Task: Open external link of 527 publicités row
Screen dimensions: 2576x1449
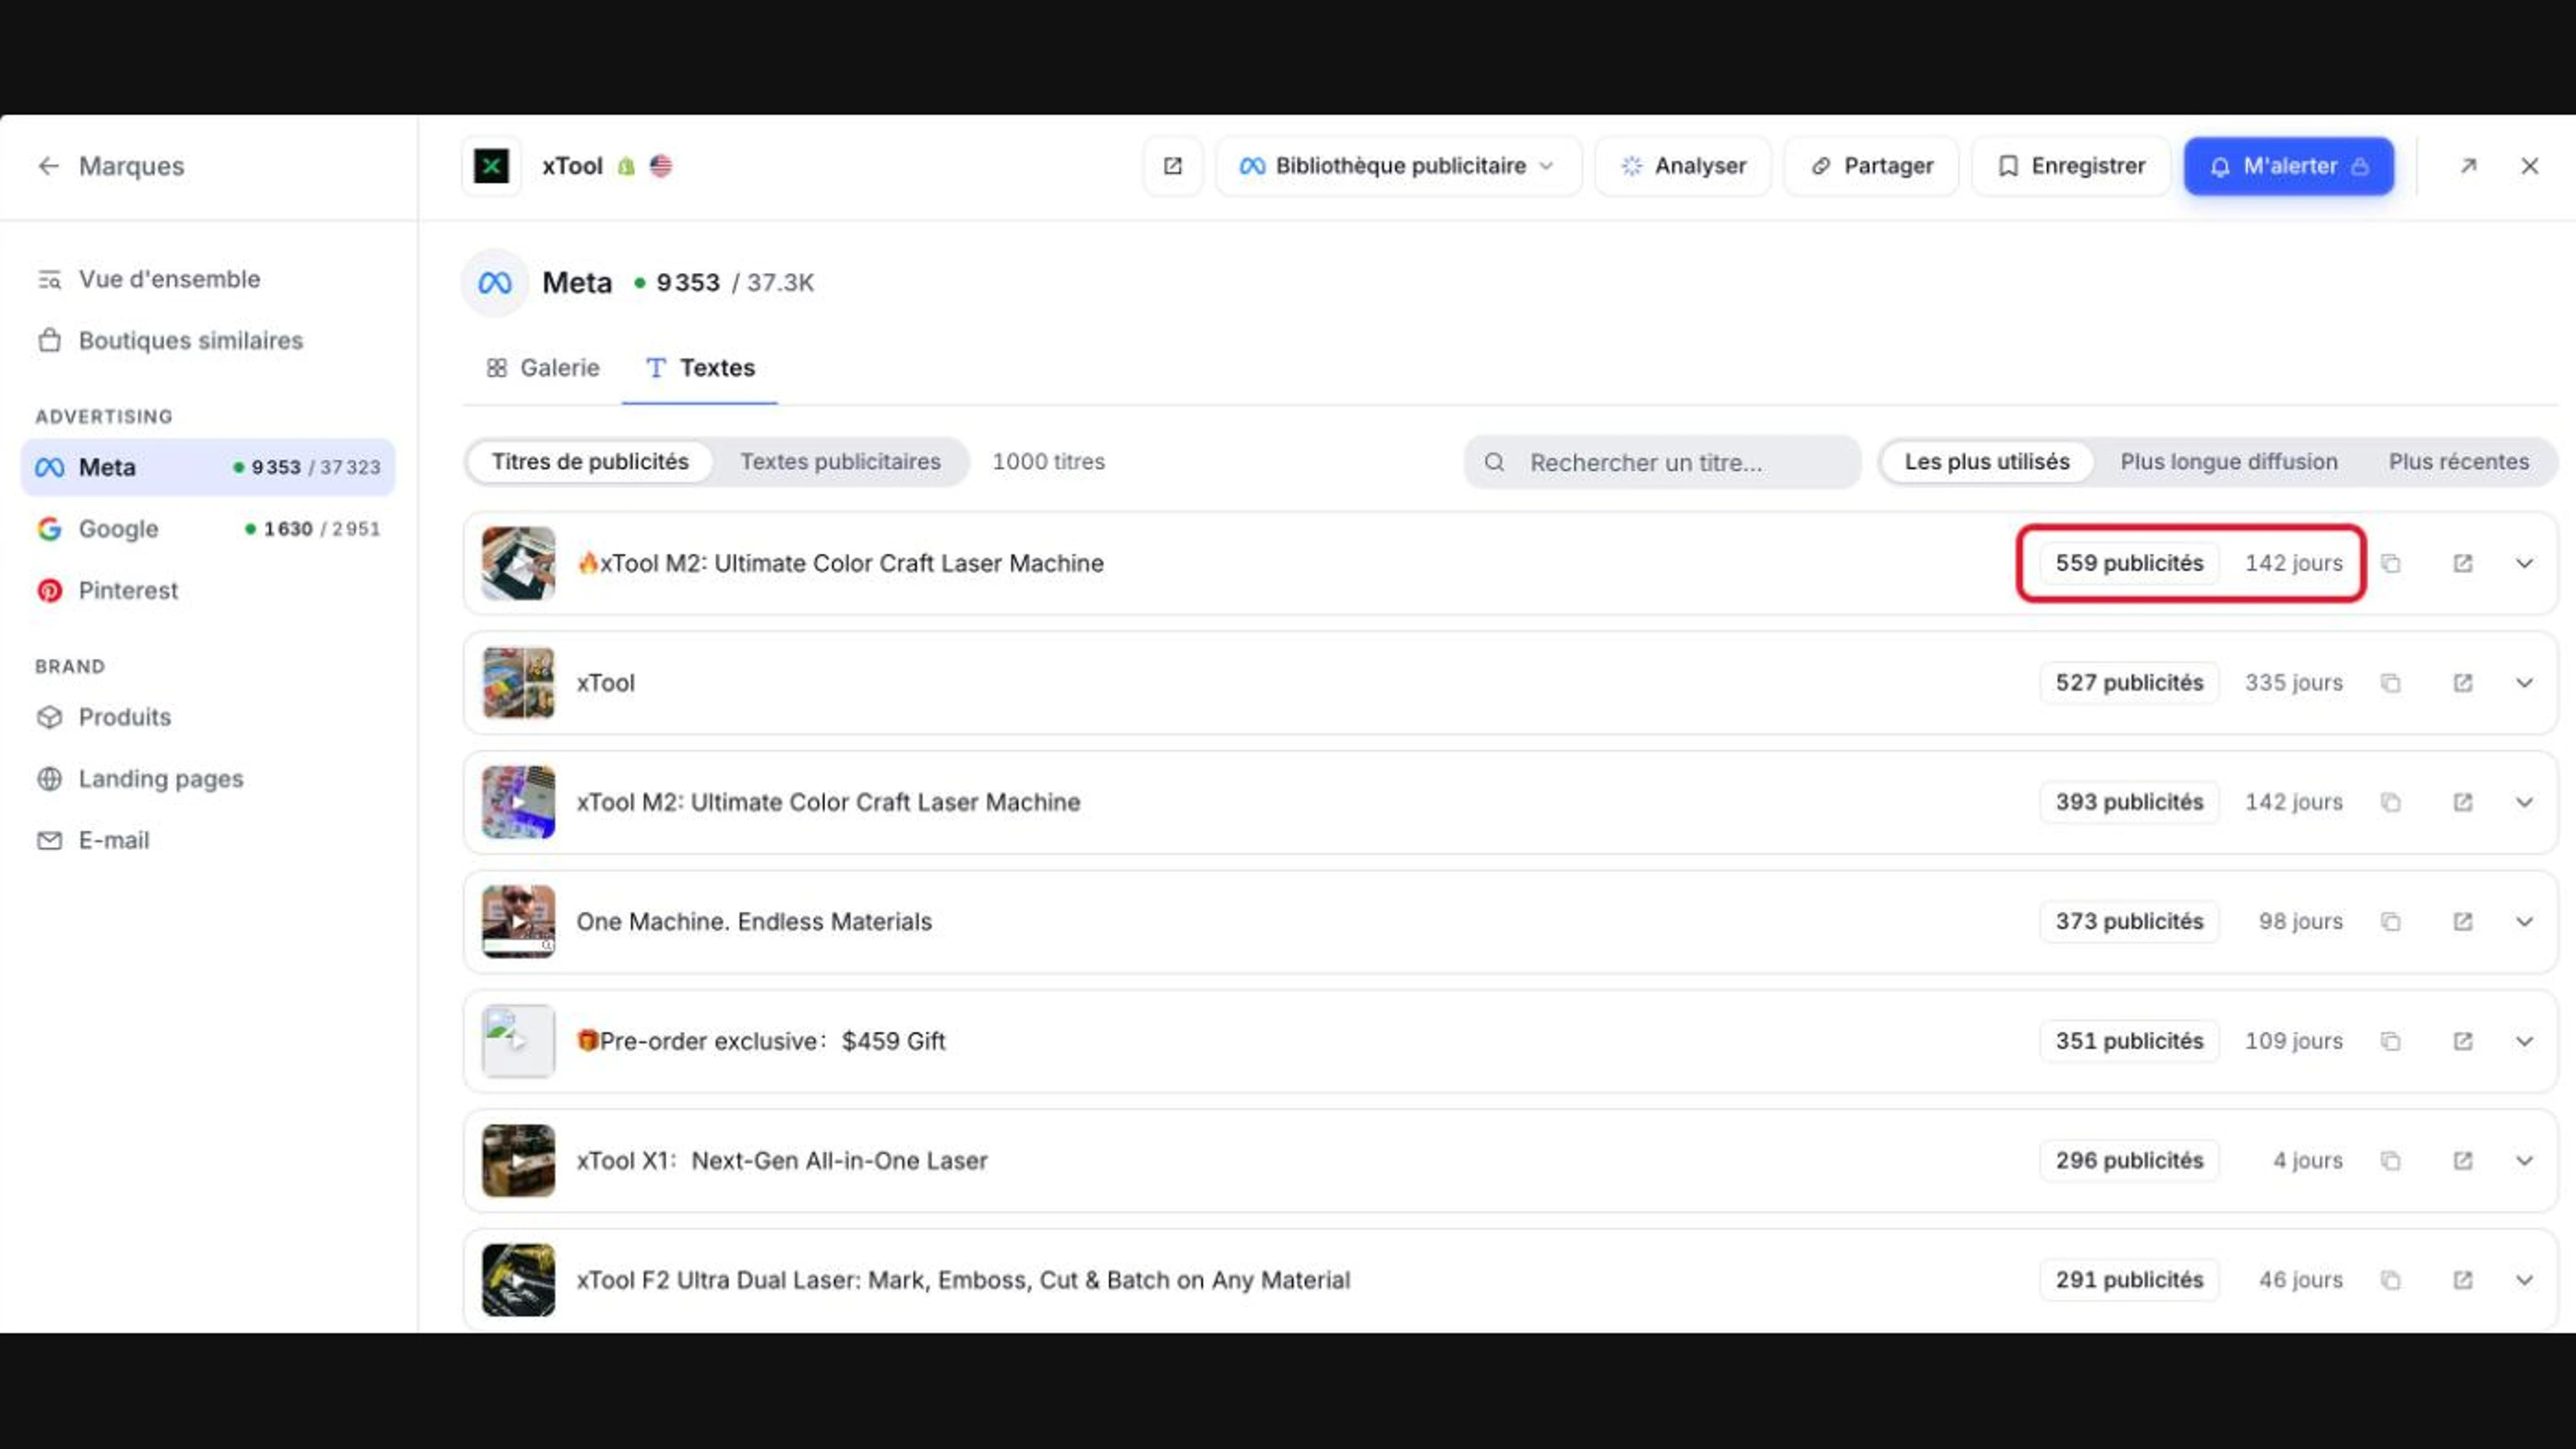Action: tap(2463, 683)
